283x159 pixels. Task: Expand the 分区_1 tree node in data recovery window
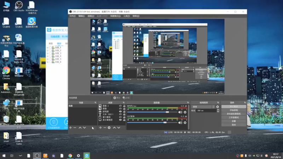coord(48,48)
